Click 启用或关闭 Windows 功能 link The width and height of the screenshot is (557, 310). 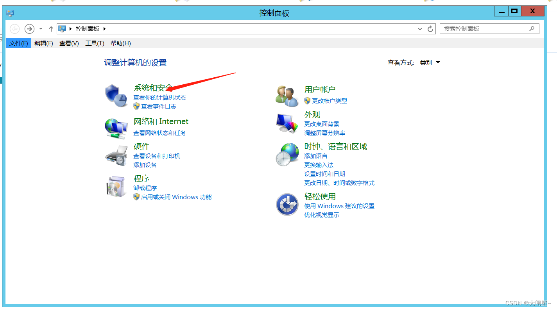(x=176, y=197)
